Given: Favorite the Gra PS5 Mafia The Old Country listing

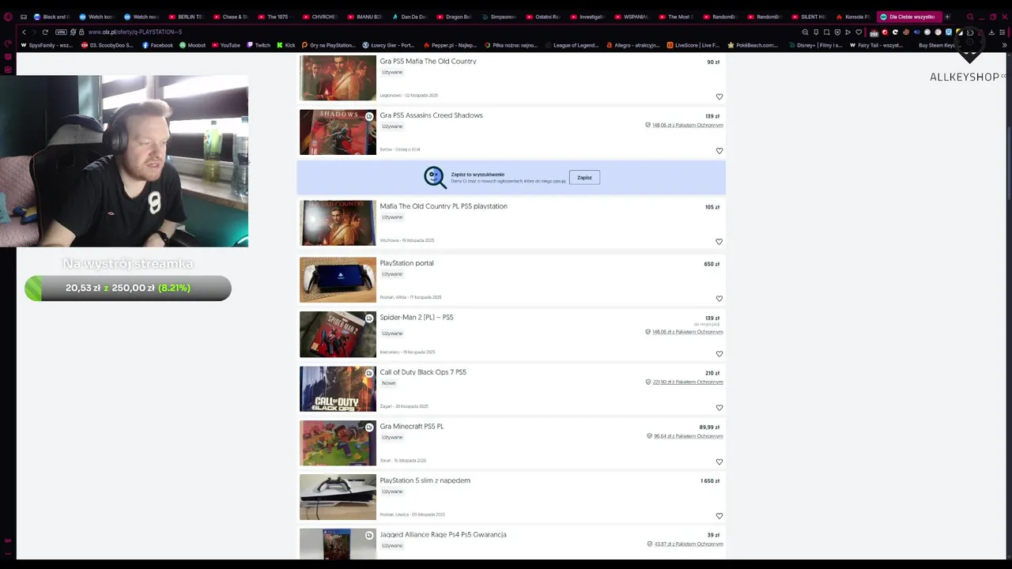Looking at the screenshot, I should 719,96.
